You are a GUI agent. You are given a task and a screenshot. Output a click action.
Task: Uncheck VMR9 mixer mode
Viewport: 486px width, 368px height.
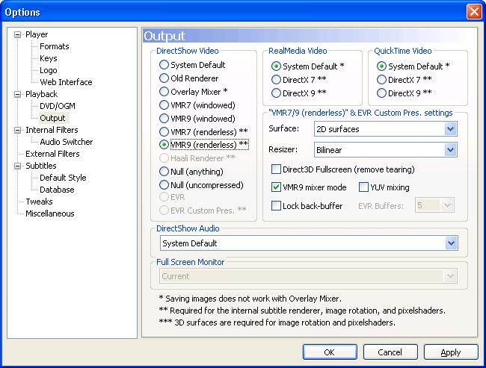point(276,187)
